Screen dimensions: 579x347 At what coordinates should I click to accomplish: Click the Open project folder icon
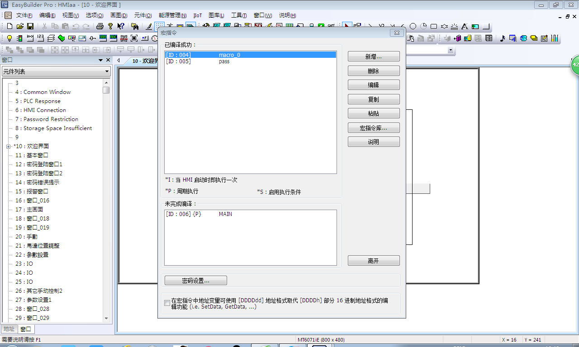[20, 26]
